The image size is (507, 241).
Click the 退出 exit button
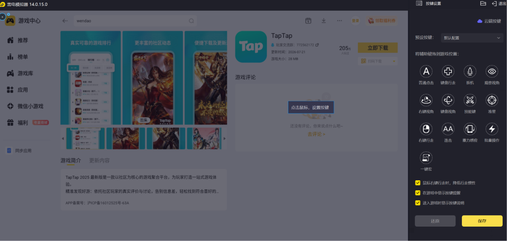tap(499, 4)
